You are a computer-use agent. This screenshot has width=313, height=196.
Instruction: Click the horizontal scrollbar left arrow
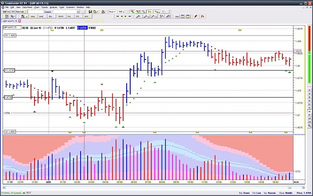4,187
